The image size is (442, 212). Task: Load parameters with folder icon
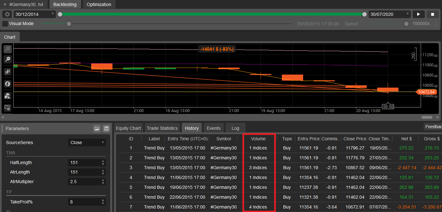(x=97, y=129)
